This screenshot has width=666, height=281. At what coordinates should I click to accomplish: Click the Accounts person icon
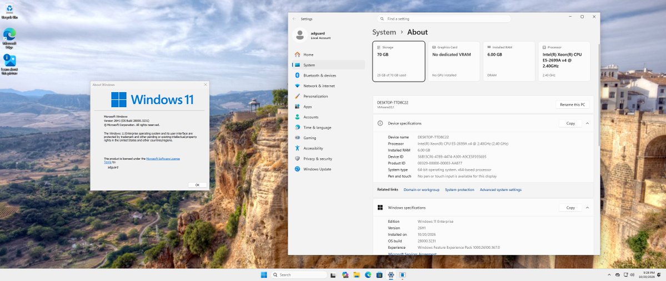(x=297, y=117)
